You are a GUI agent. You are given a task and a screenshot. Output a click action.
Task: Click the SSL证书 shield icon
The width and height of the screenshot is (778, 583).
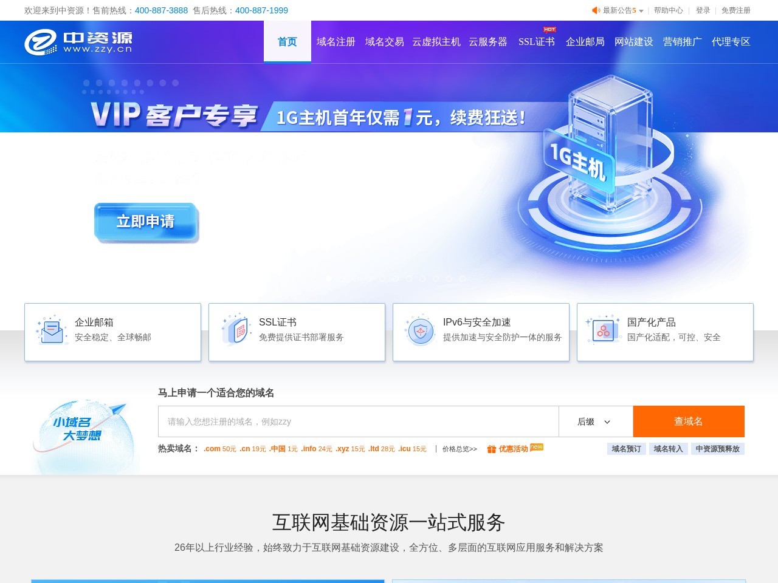(236, 330)
